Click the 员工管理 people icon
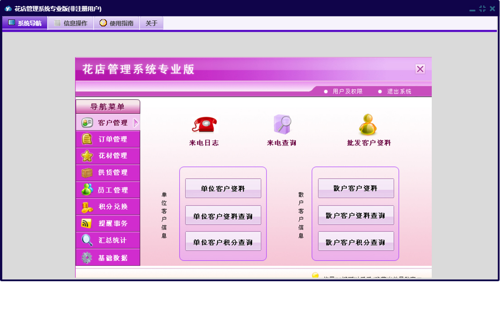This screenshot has height=329, width=500. pos(87,189)
